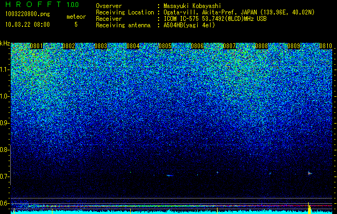Click the 0.9 frequency axis label
Image resolution: width=337 pixels, height=214 pixels.
(x=5, y=123)
